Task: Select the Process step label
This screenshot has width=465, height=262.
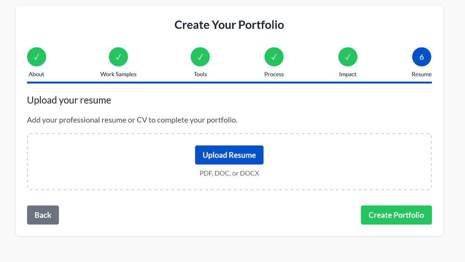Action: point(274,74)
